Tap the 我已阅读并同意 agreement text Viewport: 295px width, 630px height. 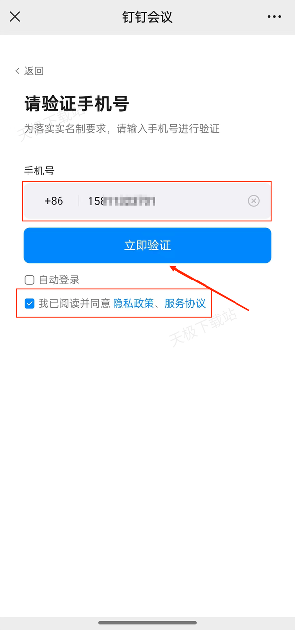[74, 303]
